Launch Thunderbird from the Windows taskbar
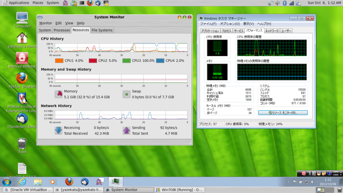343x193 pixels. (x=84, y=181)
